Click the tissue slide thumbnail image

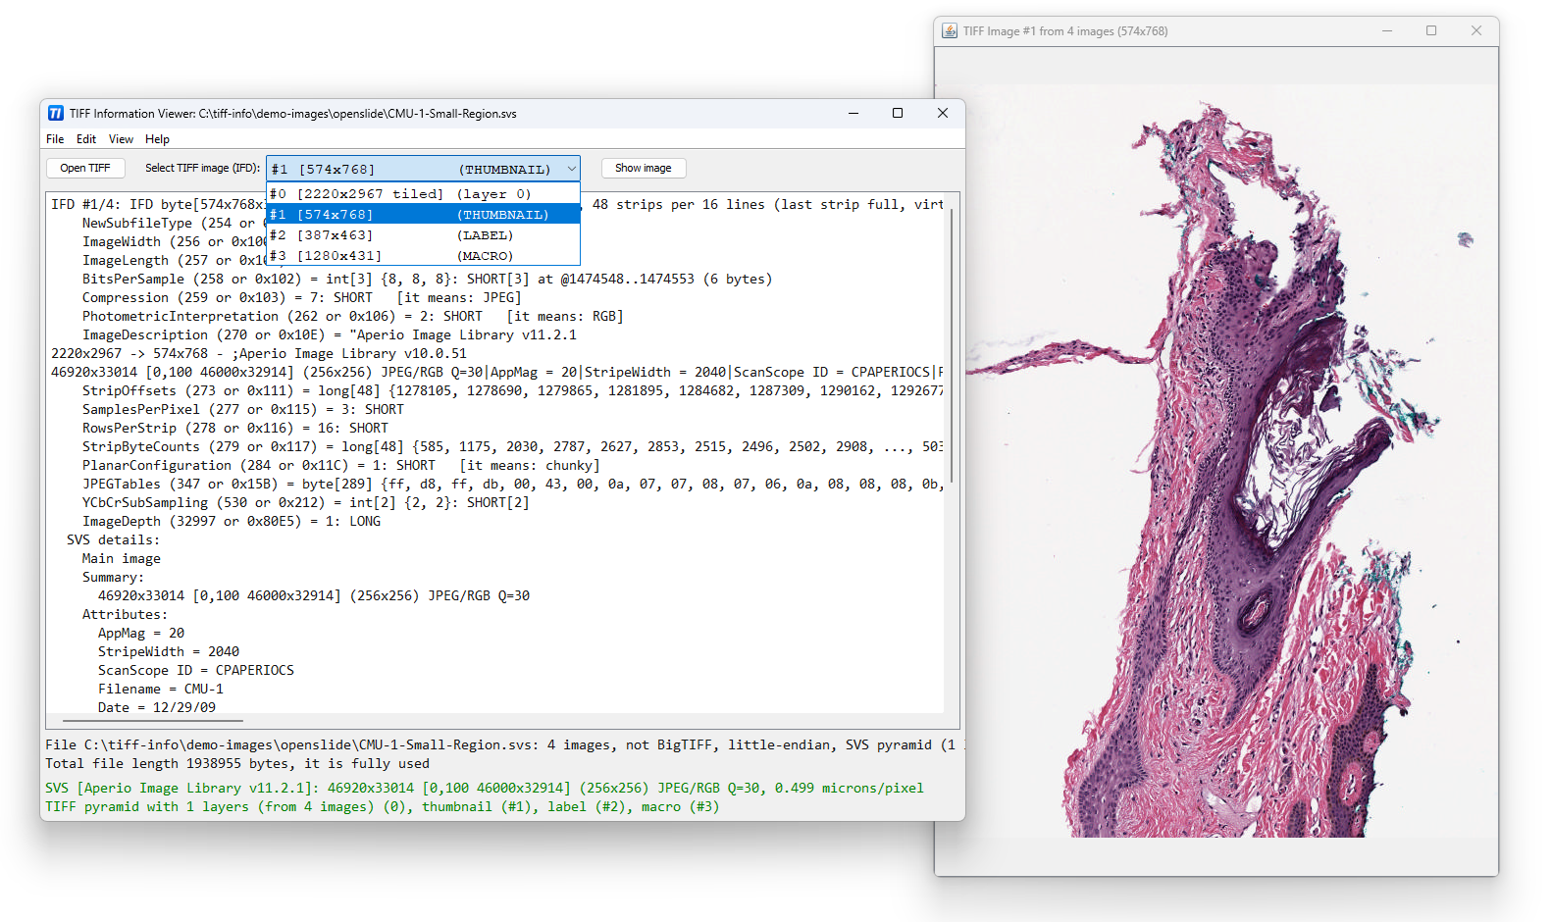pyautogui.click(x=1216, y=461)
